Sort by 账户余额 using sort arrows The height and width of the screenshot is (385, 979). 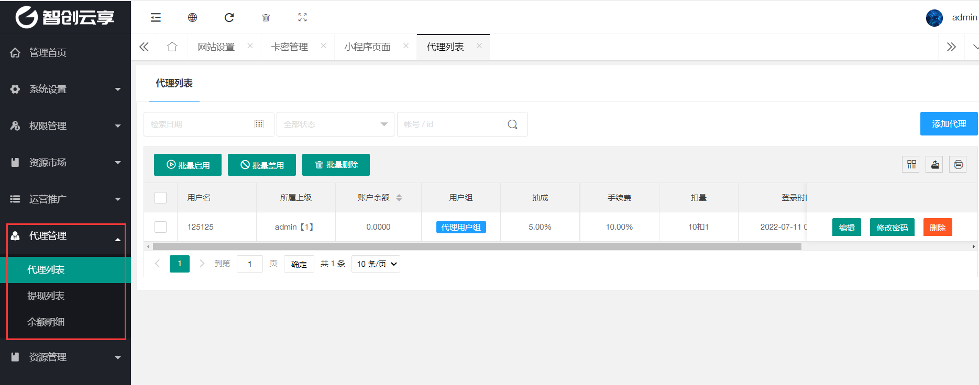[x=399, y=198]
